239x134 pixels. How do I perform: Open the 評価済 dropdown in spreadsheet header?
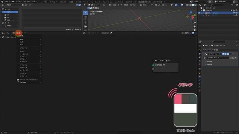tap(13, 5)
